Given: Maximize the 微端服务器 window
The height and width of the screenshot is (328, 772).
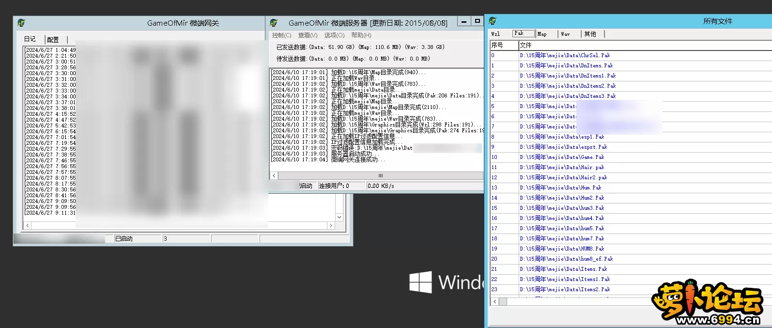Looking at the screenshot, I should [478, 21].
